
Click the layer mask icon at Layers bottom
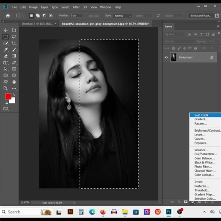click(186, 201)
